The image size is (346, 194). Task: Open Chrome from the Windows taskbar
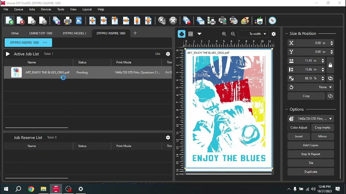tap(31, 189)
